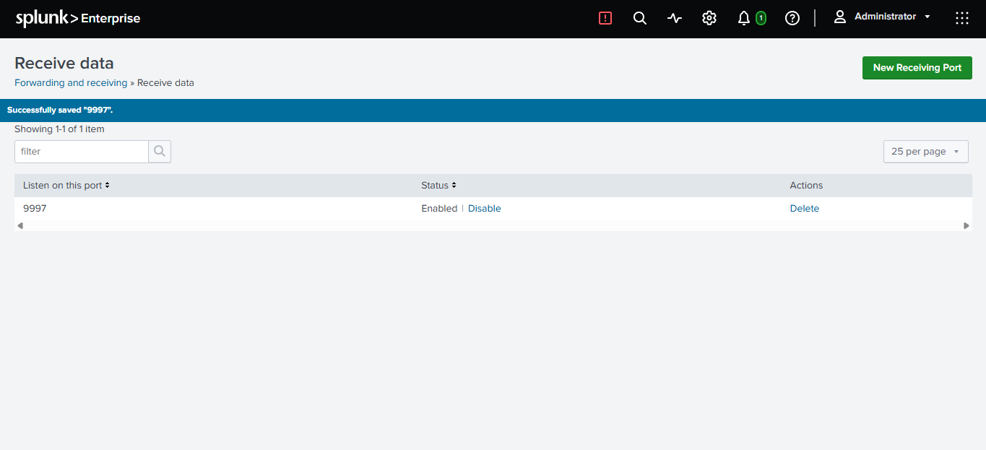The width and height of the screenshot is (986, 450).
Task: Open the Activity pulse icon
Action: click(675, 18)
